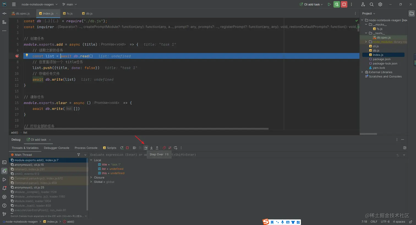Switch to db.spec.js editor tab
The image size is (416, 225).
click(21, 13)
